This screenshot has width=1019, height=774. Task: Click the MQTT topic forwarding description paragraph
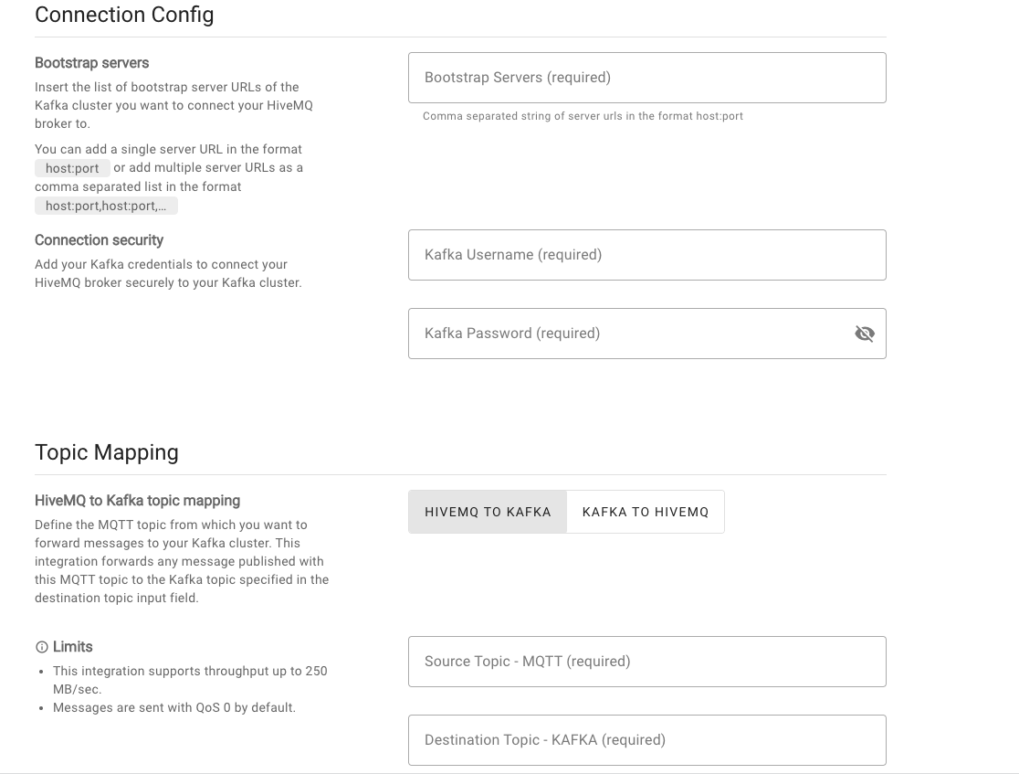pos(182,561)
